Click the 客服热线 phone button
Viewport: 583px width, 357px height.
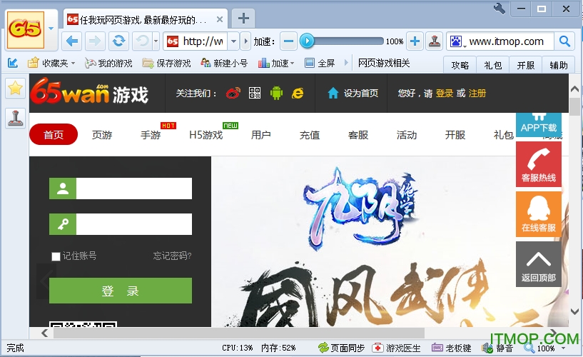click(538, 164)
